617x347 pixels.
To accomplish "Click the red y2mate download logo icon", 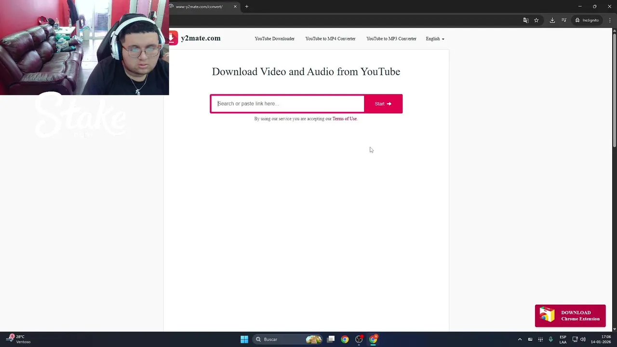I will coord(173,38).
